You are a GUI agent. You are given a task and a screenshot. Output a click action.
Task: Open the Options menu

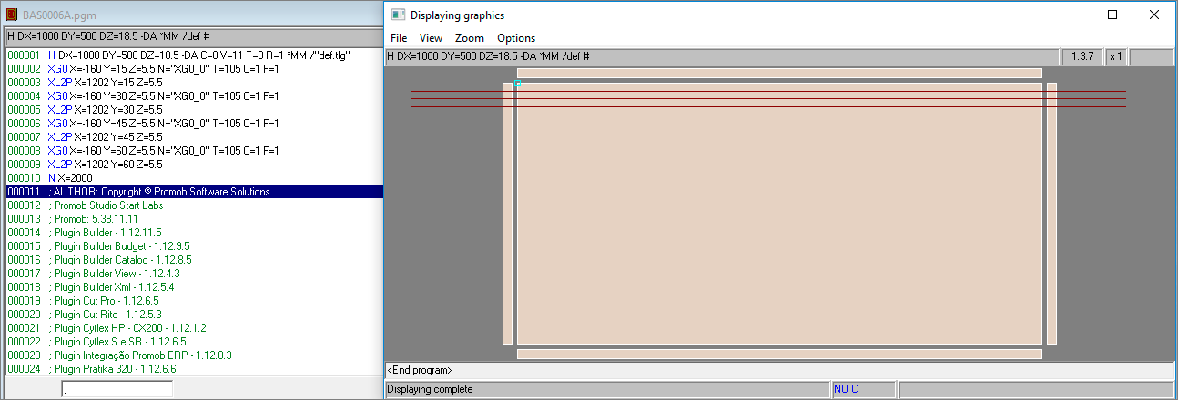516,38
